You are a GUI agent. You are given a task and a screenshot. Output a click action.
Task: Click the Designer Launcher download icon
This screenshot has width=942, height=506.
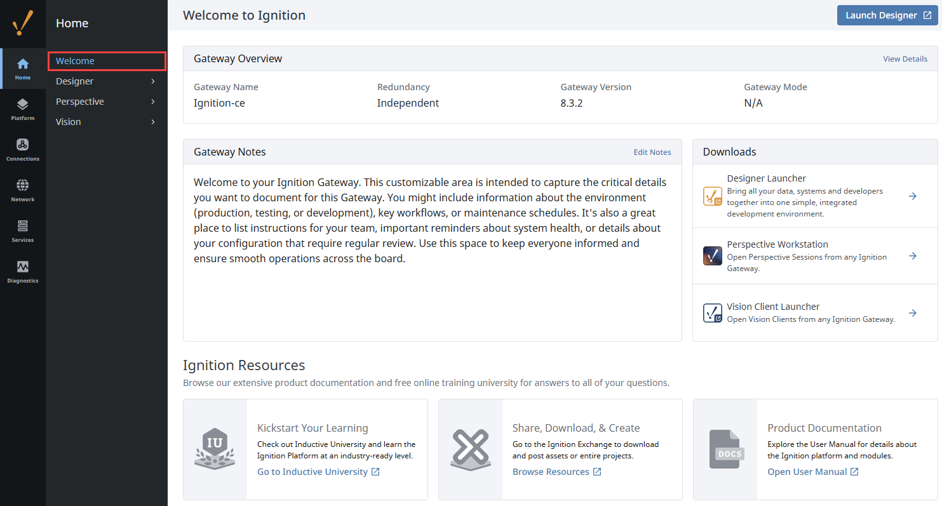point(713,196)
